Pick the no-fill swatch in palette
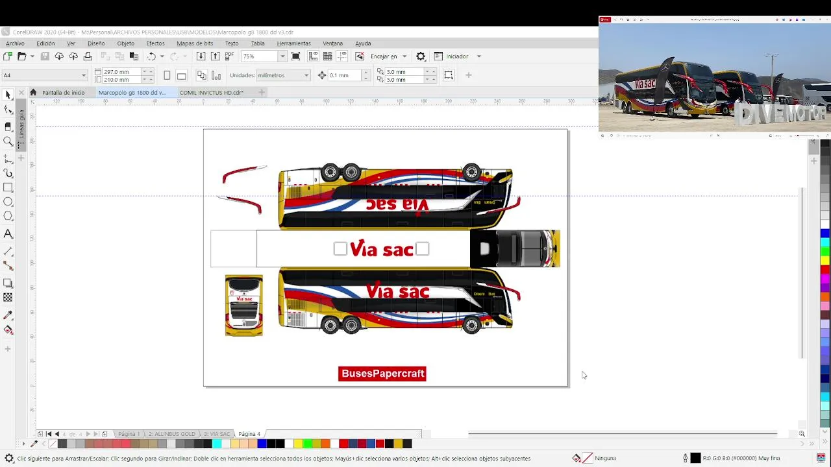The height and width of the screenshot is (467, 831). (53, 444)
